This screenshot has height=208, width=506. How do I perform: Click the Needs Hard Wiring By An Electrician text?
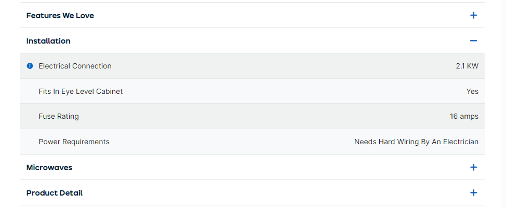click(x=416, y=142)
